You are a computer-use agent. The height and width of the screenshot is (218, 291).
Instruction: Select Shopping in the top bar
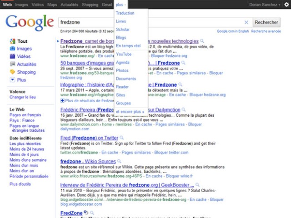[90, 5]
